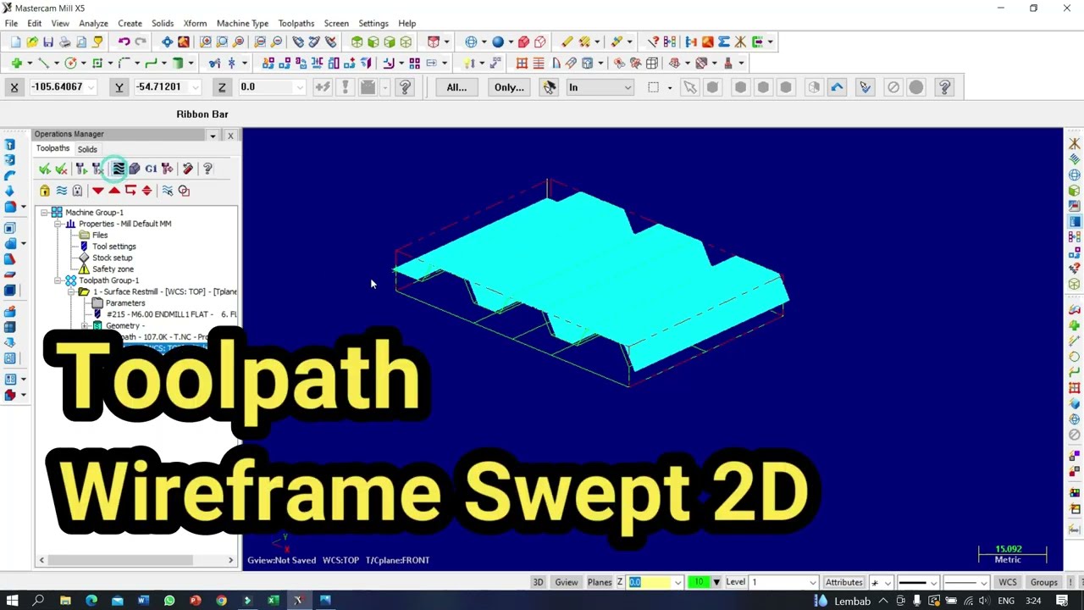Select Tool settings in the tree
The width and height of the screenshot is (1084, 610).
pos(113,247)
